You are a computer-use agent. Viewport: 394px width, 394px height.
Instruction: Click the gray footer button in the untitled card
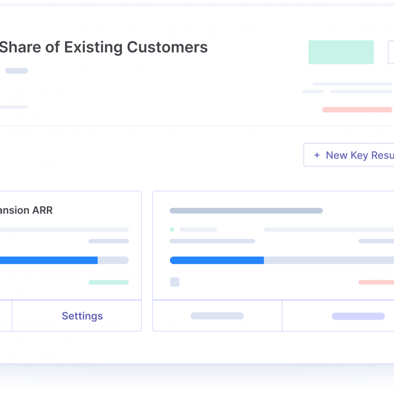click(217, 316)
